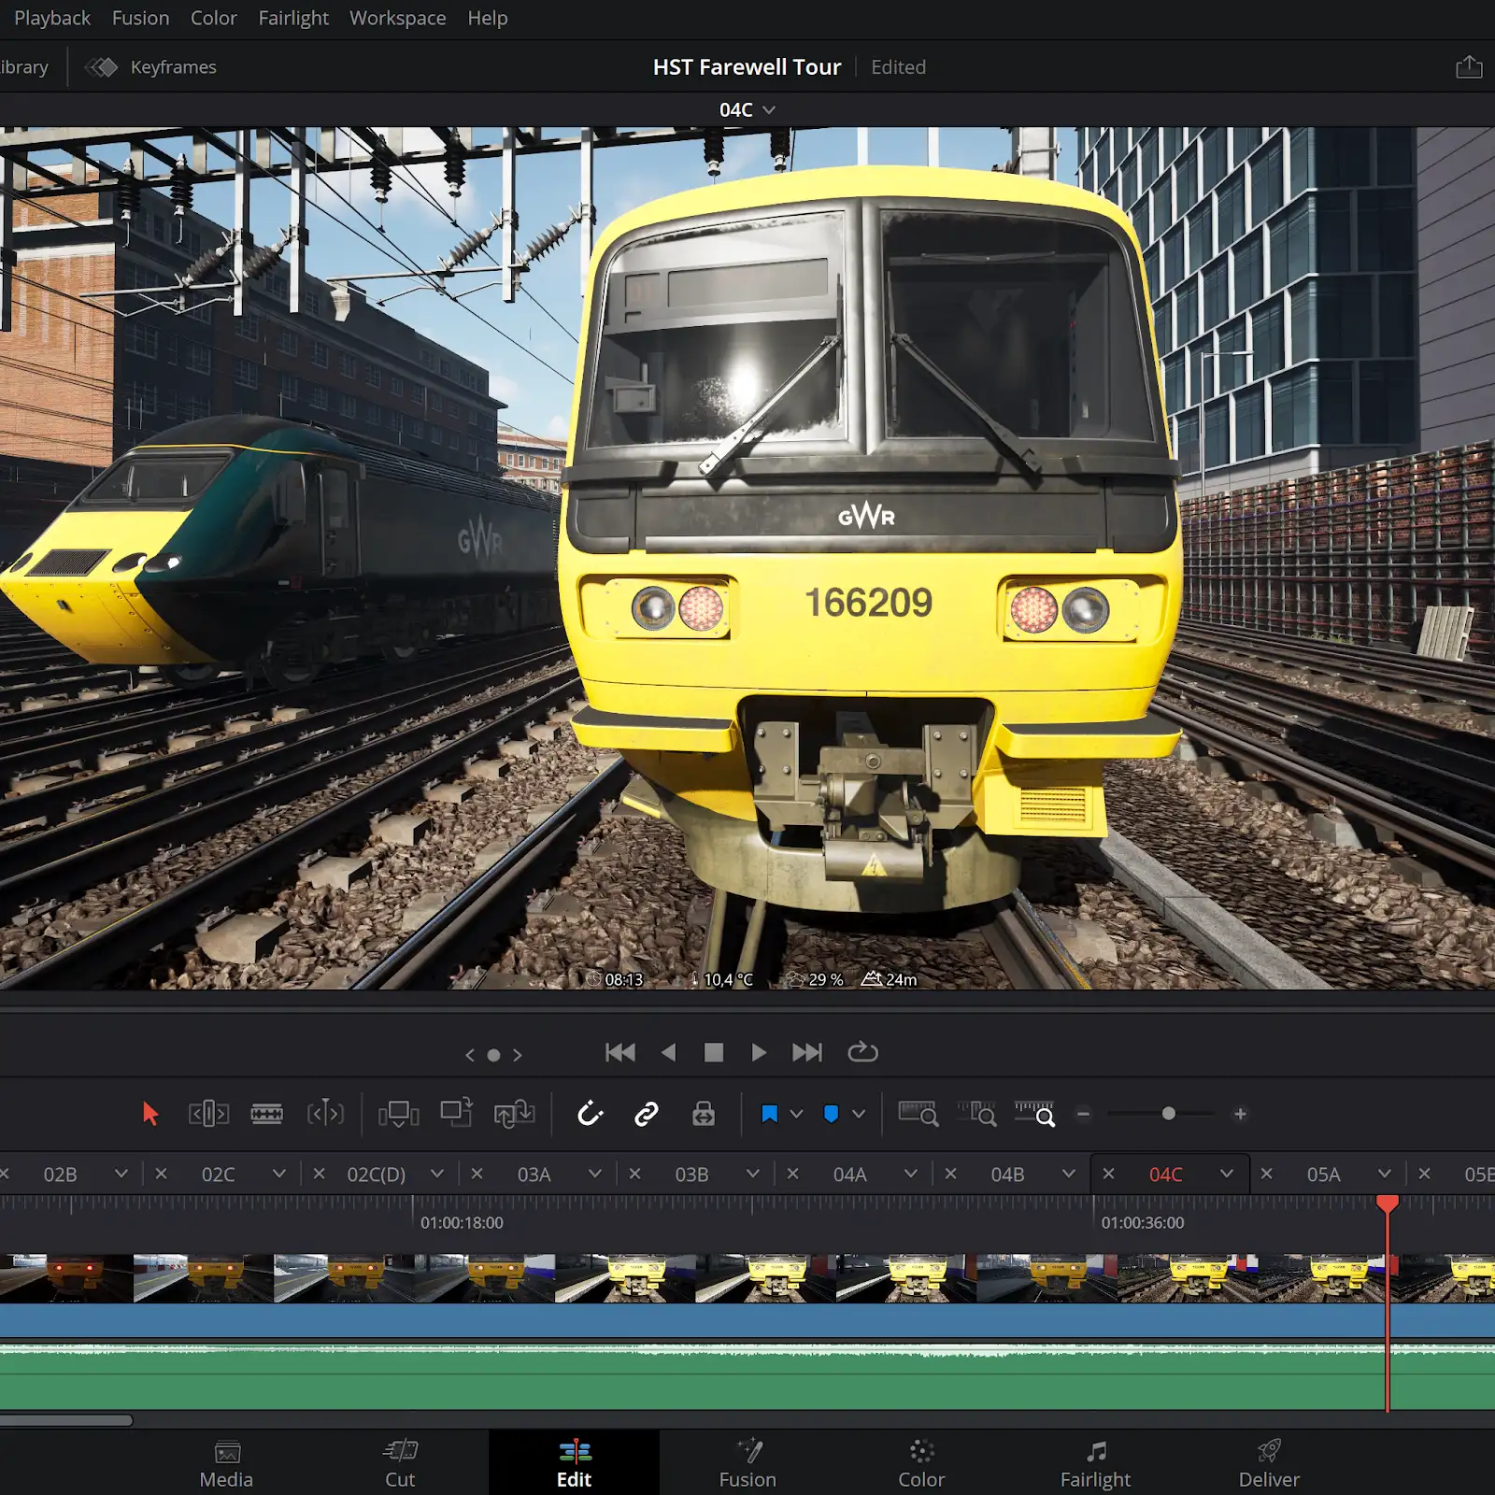The width and height of the screenshot is (1495, 1495).
Task: Open the Fairlight menu in menu bar
Action: [x=293, y=18]
